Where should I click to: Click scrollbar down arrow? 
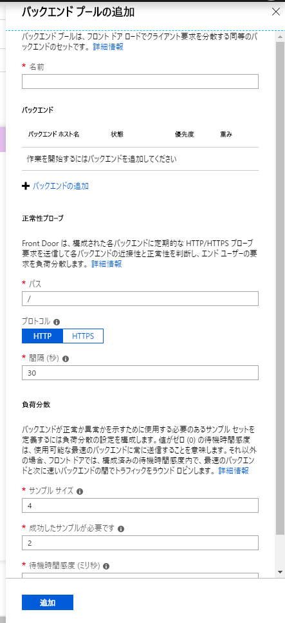tap(280, 571)
